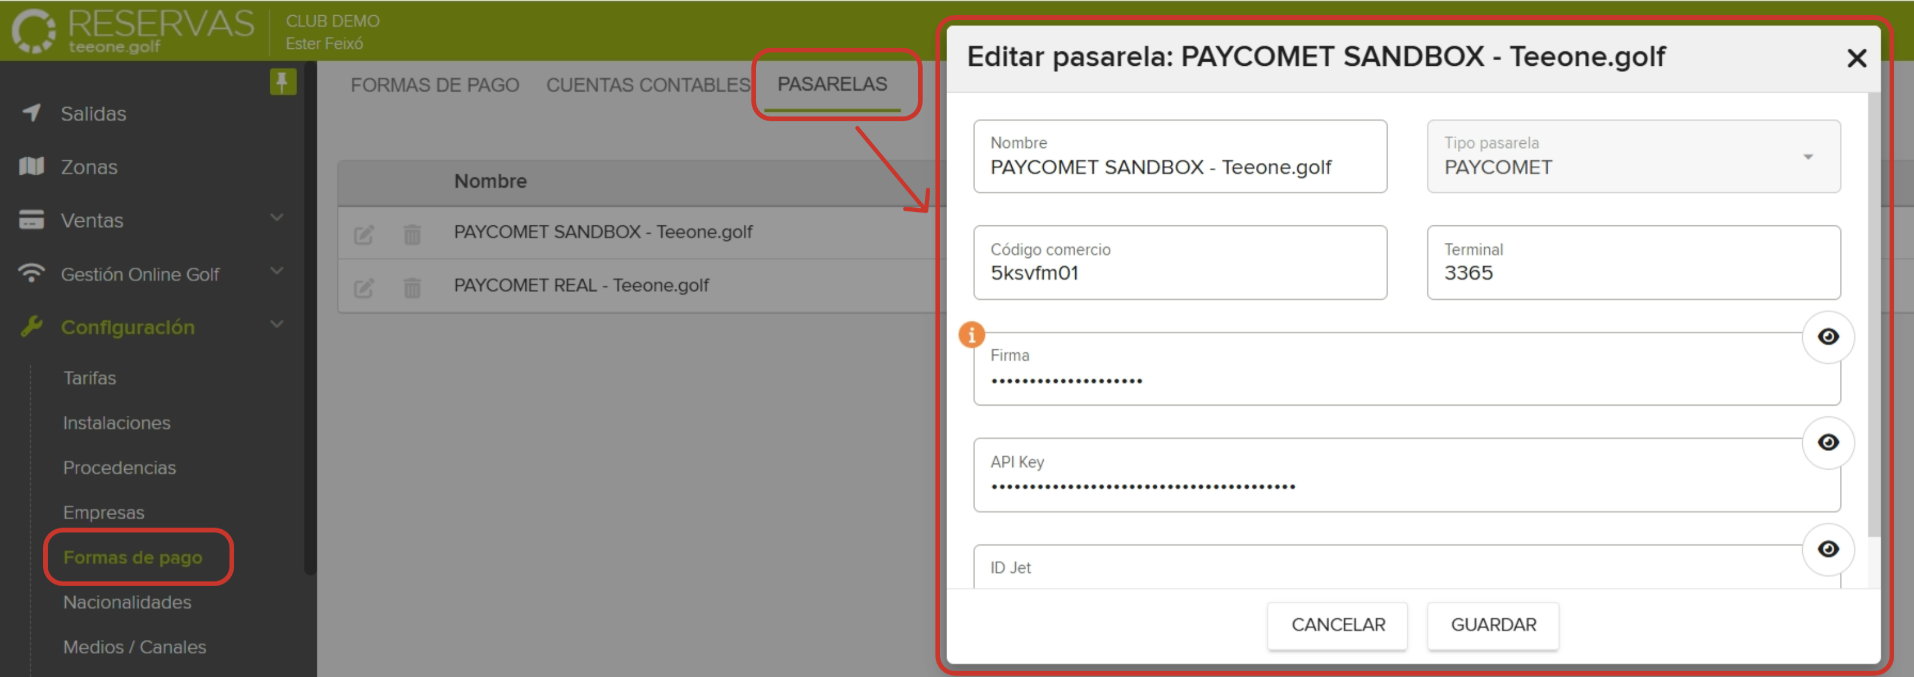Image resolution: width=1914 pixels, height=677 pixels.
Task: Click the RESERVAS teeone.golf logo
Action: coord(126,30)
